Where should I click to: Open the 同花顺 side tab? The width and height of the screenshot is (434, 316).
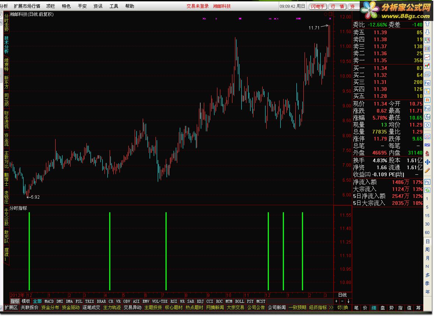(6, 100)
